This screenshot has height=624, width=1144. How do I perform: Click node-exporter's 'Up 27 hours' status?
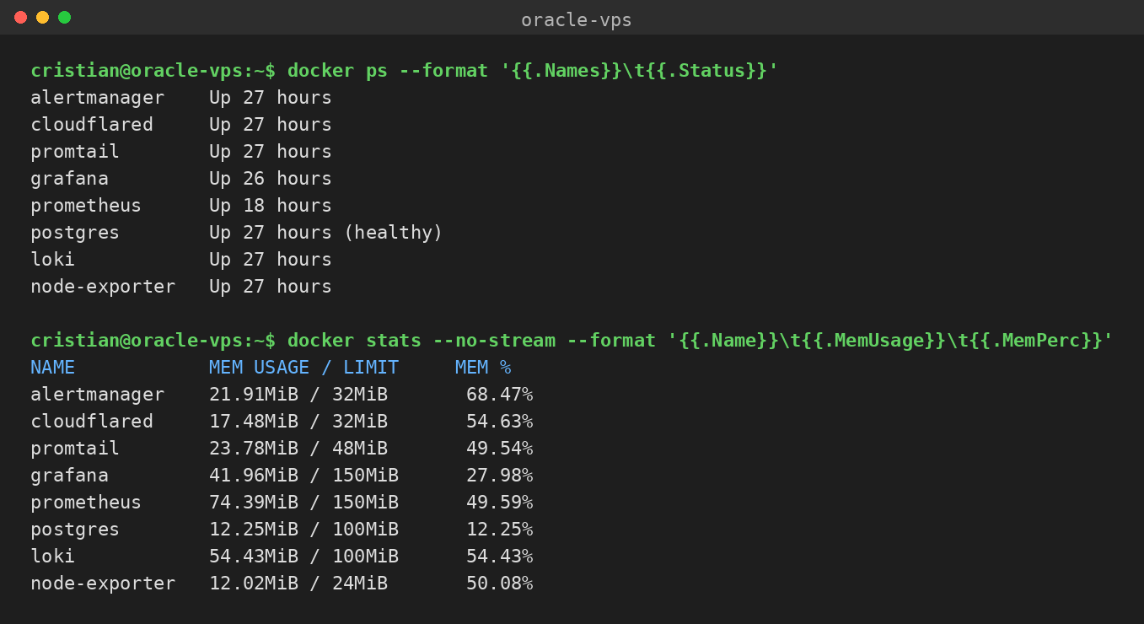[271, 287]
